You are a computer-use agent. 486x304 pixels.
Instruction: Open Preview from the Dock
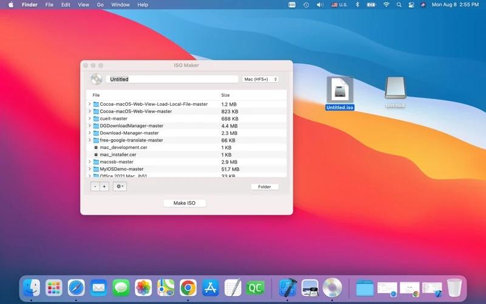pyautogui.click(x=310, y=288)
